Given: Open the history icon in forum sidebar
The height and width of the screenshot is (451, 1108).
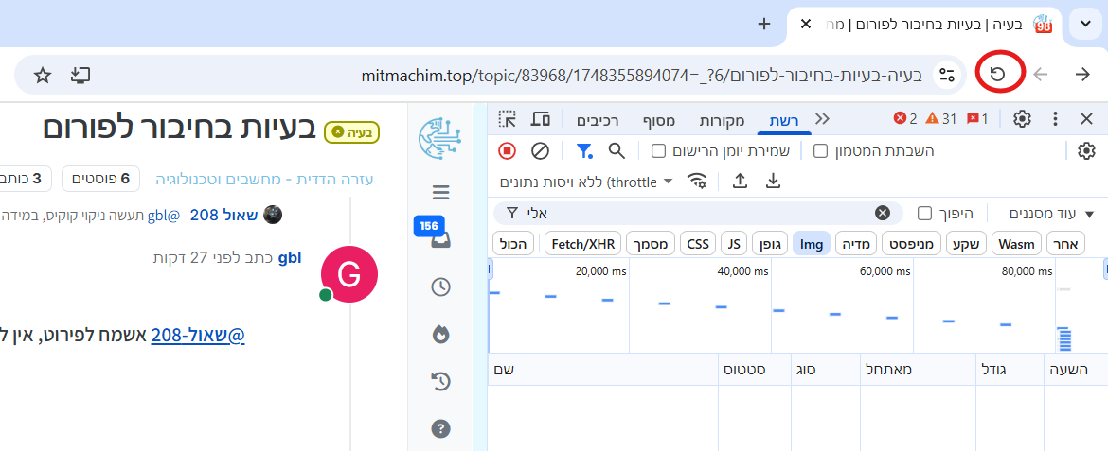Looking at the screenshot, I should [x=440, y=382].
